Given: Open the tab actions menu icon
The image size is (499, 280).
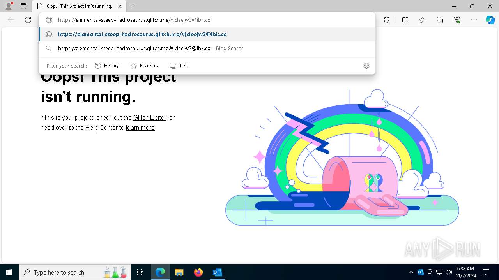Looking at the screenshot, I should 23,6.
